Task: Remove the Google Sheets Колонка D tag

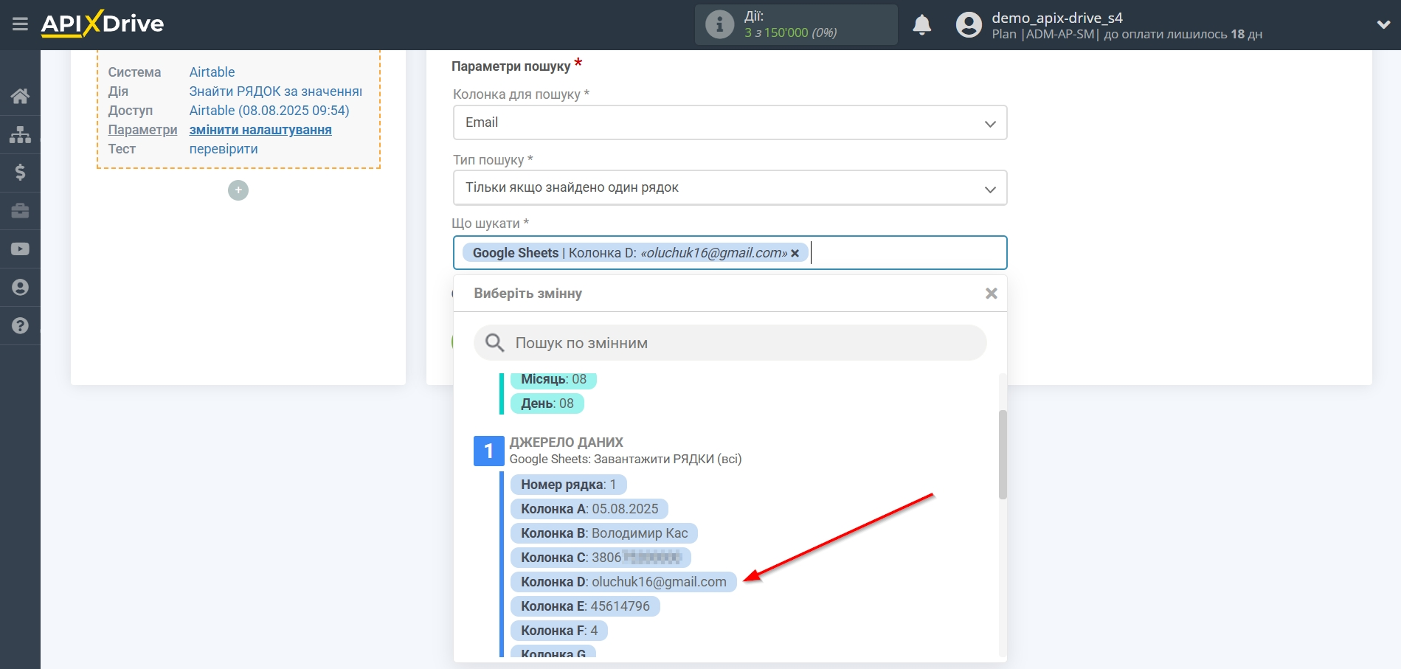Action: [x=795, y=253]
